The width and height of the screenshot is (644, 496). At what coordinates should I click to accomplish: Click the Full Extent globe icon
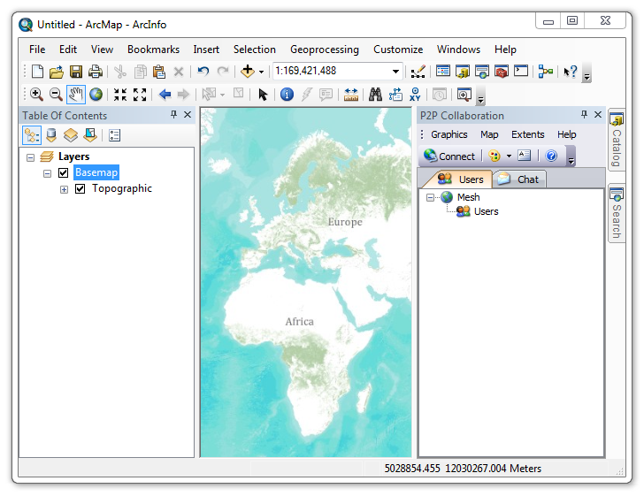tap(96, 95)
